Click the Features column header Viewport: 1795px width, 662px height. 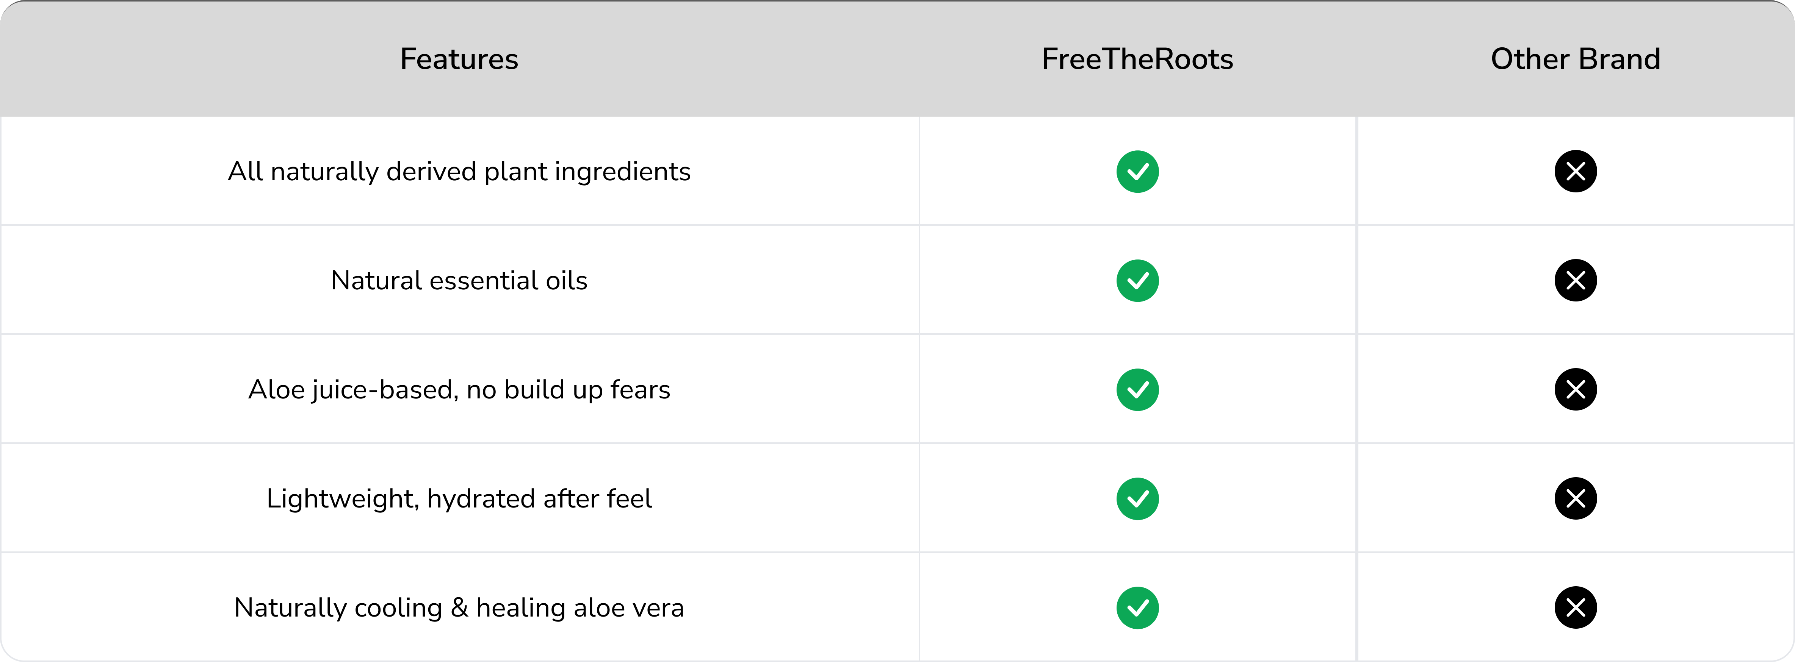459,59
